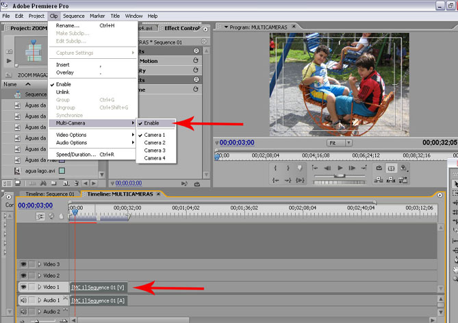Expand the Video 2 track triangle
Screen dimensions: 458x323
pyautogui.click(x=39, y=275)
